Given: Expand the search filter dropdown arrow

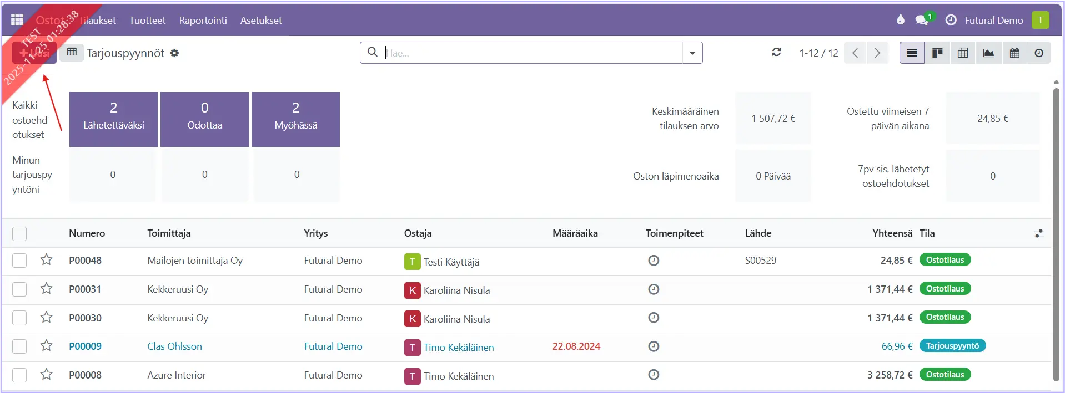Looking at the screenshot, I should [x=692, y=53].
